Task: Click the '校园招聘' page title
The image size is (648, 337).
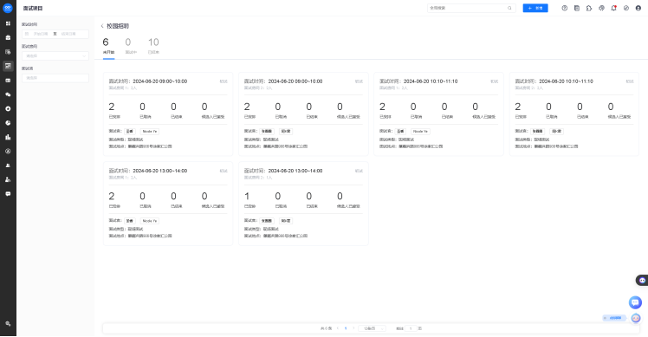Action: 118,26
